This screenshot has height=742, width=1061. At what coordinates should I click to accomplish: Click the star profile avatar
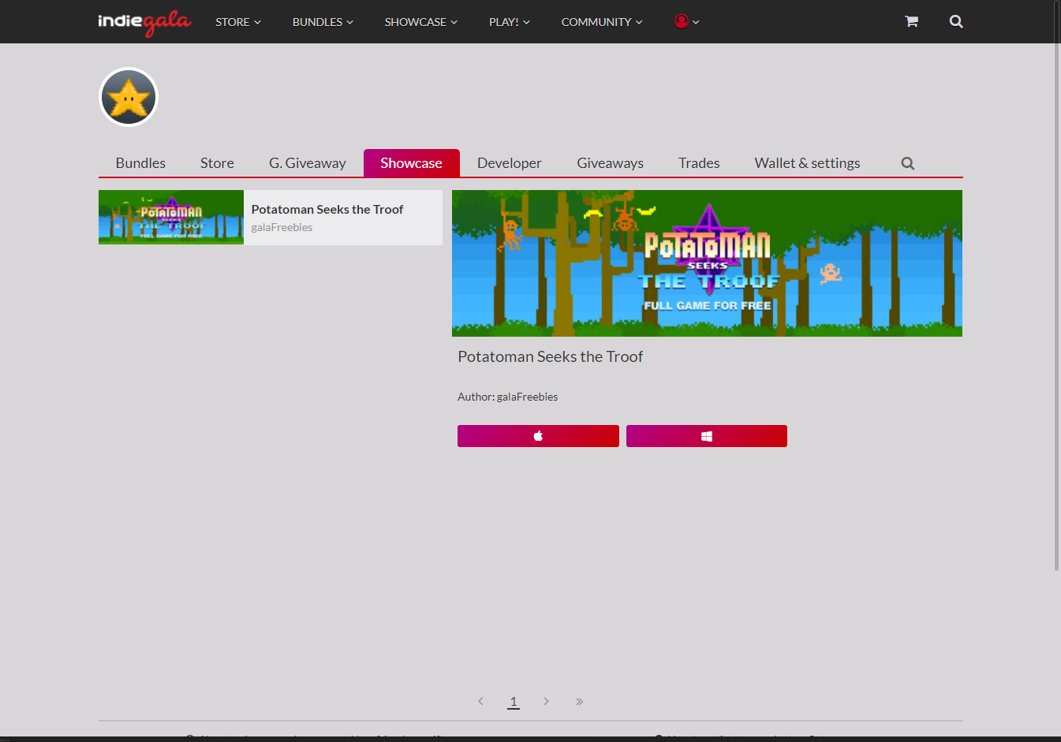(129, 97)
